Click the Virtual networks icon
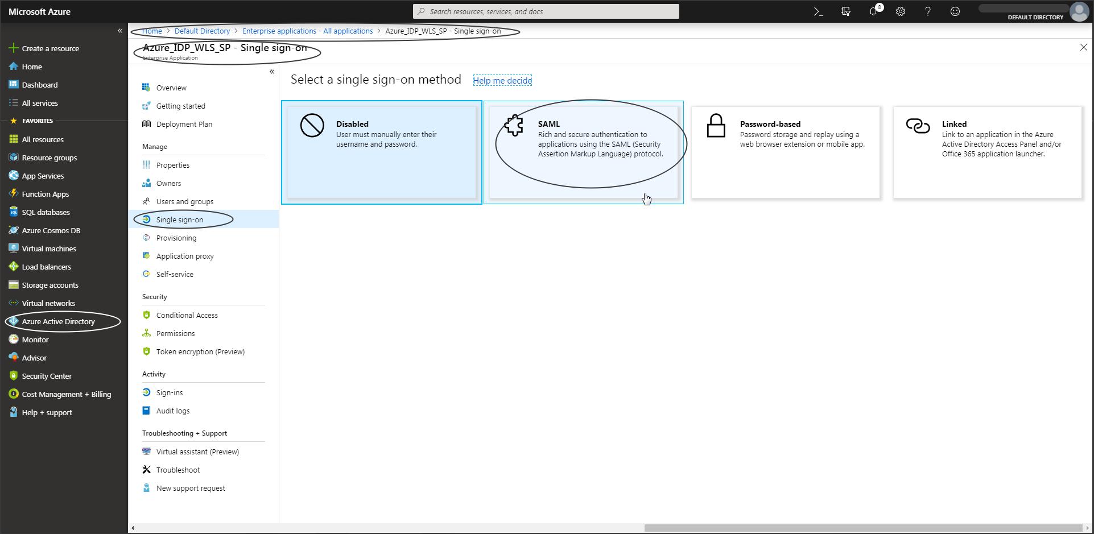The width and height of the screenshot is (1094, 534). pos(14,303)
